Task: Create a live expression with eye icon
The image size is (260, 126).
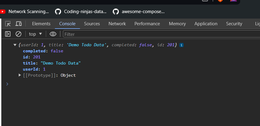Action: pos(53,34)
